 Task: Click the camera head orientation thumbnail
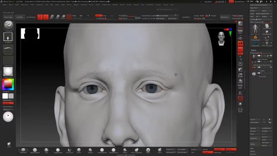221,39
